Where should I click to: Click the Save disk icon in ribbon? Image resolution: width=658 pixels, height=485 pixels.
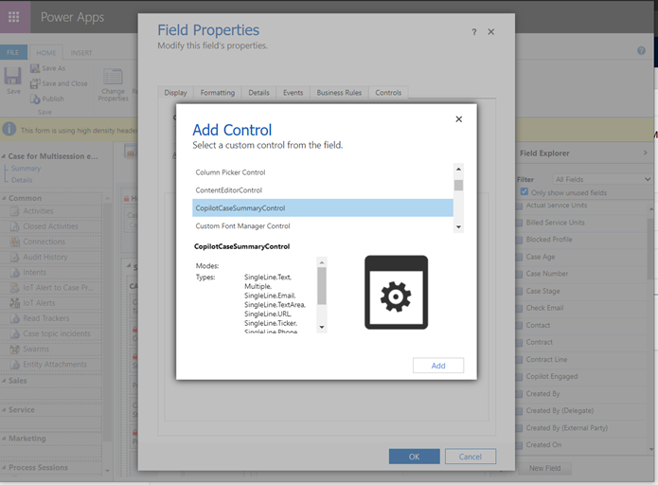point(13,78)
